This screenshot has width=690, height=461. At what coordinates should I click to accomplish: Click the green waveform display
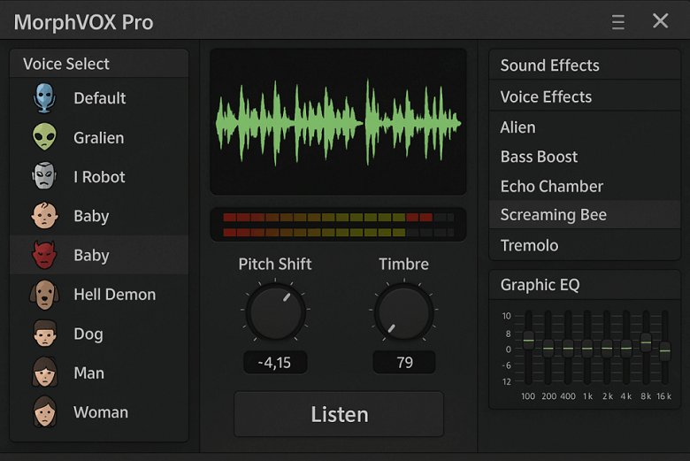tap(339, 122)
